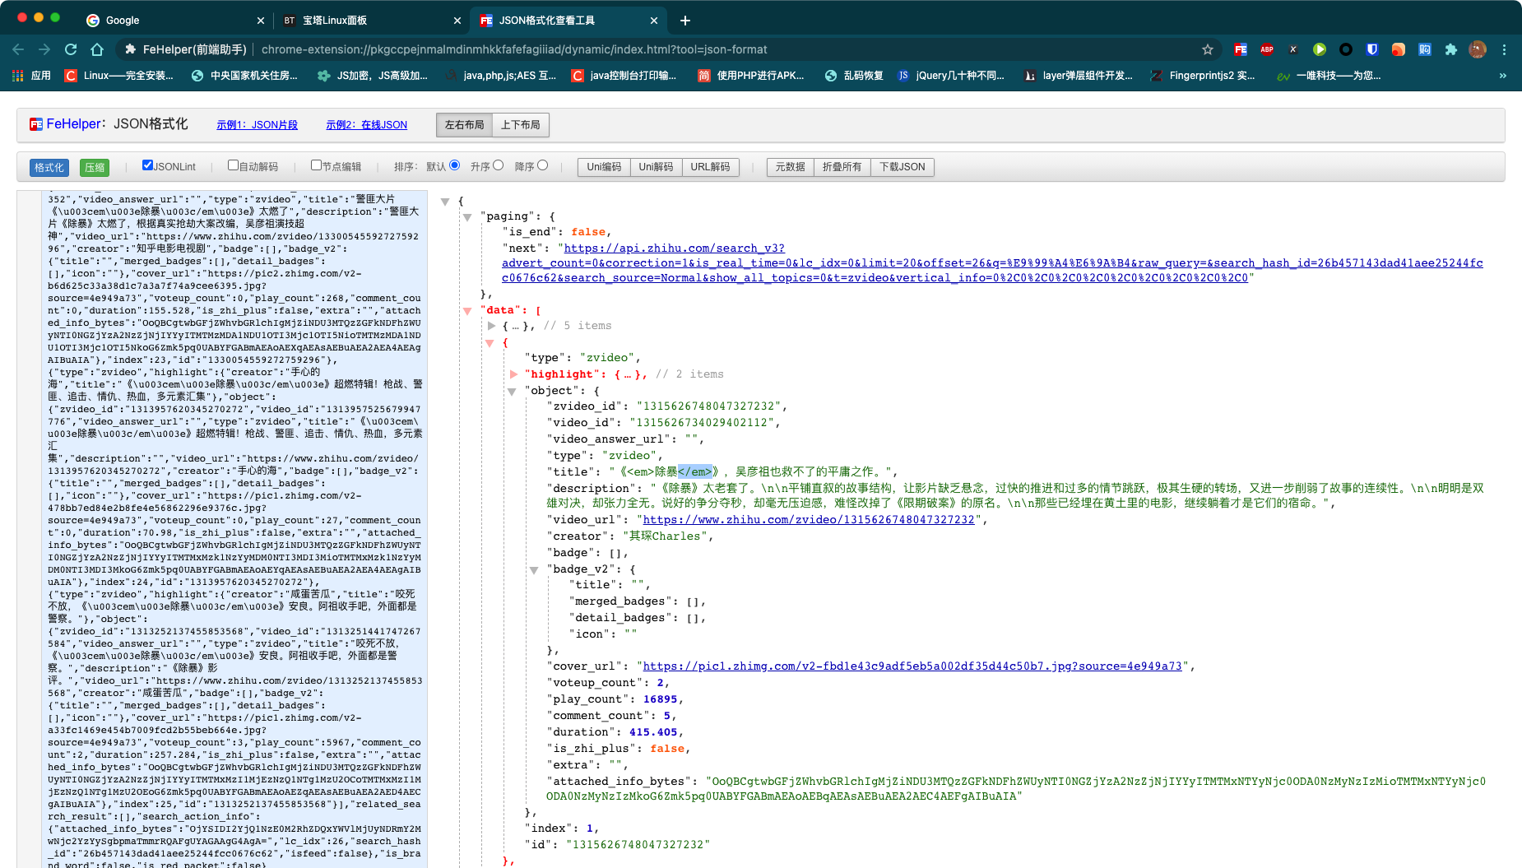Image resolution: width=1522 pixels, height=868 pixels.
Task: Click the 折叠所有 button
Action: pyautogui.click(x=842, y=167)
